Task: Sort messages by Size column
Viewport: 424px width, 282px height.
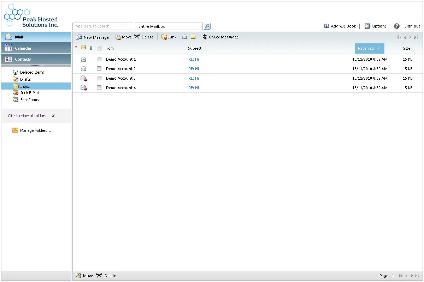Action: click(x=407, y=48)
